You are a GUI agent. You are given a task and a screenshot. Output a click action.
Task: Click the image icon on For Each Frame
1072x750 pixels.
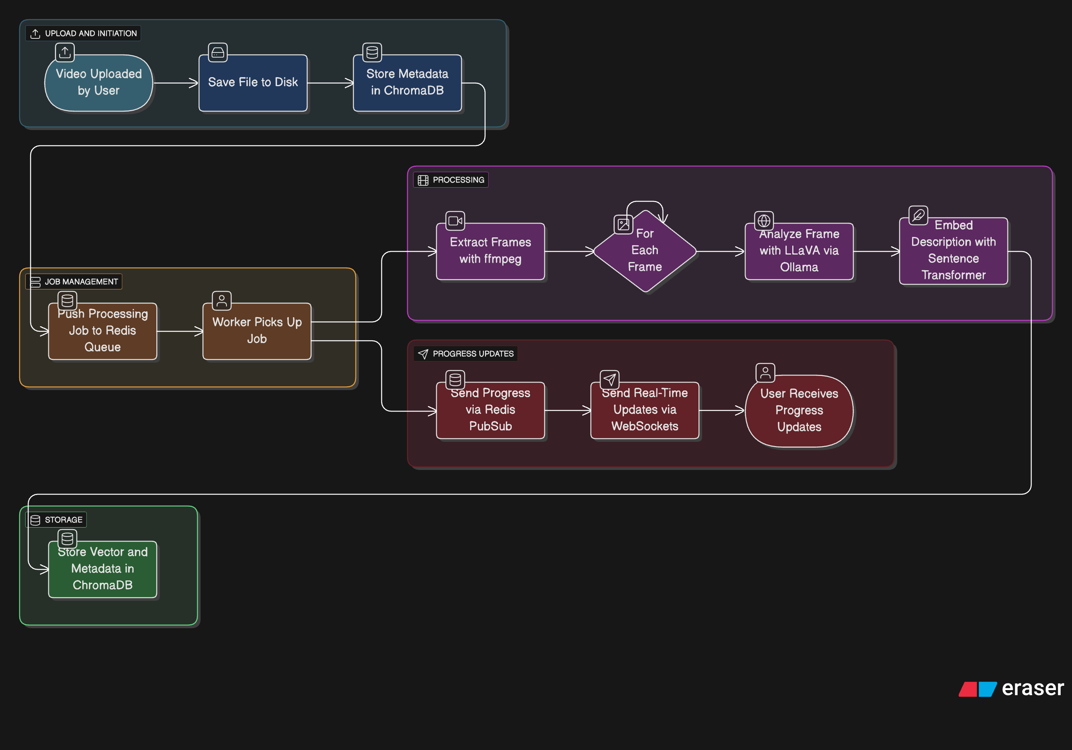(623, 224)
